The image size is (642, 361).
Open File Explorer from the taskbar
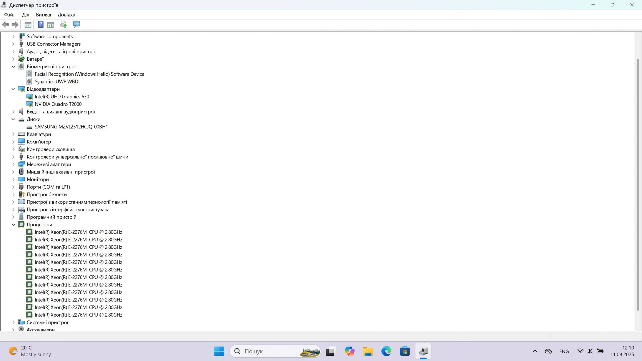click(x=368, y=351)
